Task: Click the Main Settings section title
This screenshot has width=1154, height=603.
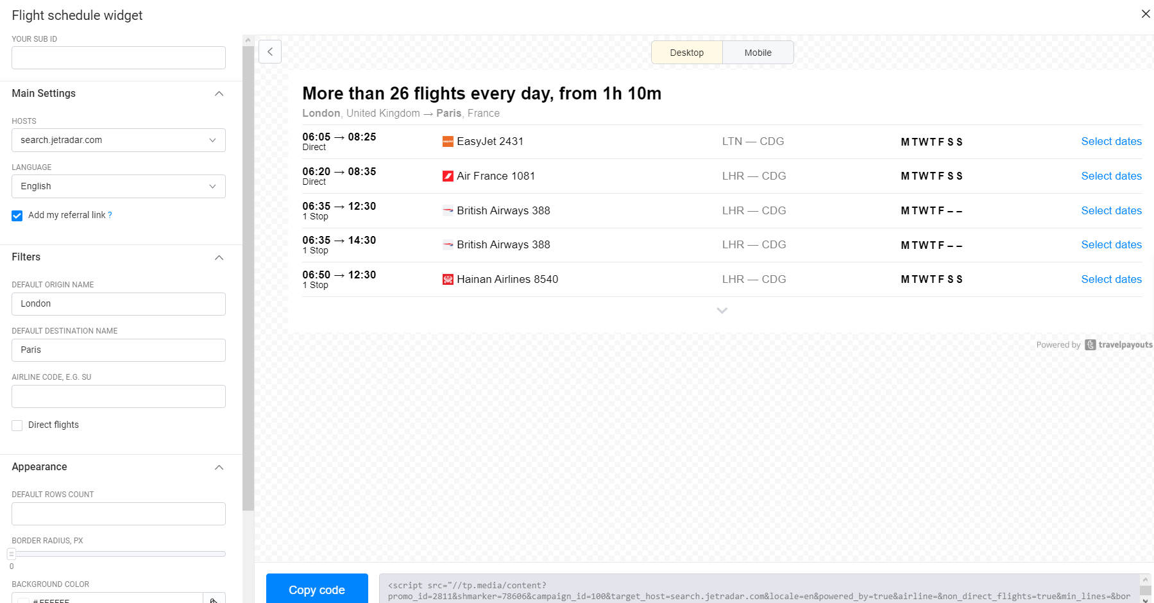Action: pos(44,94)
